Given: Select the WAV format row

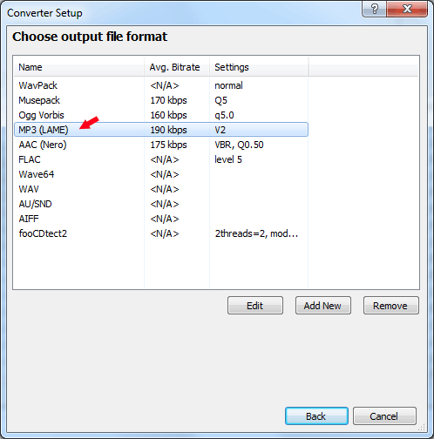Looking at the screenshot, I should point(161,189).
